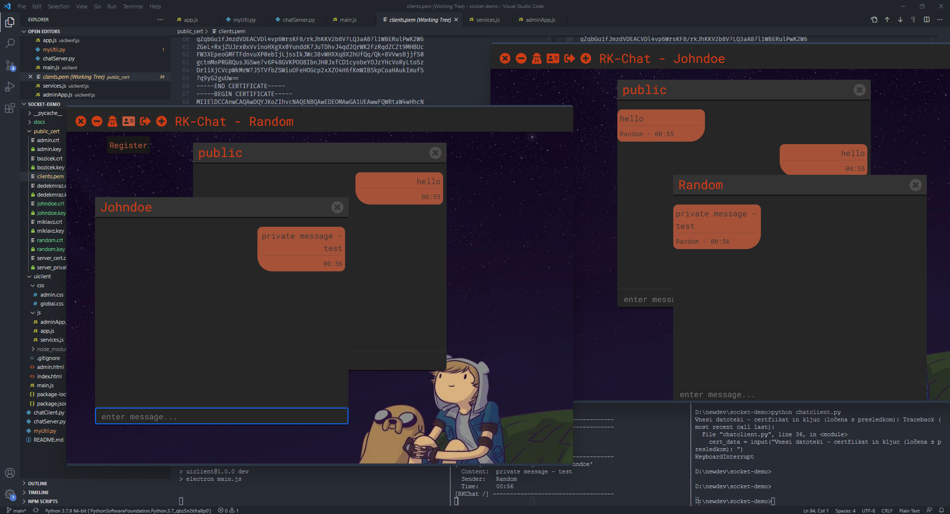
Task: Switch to the adminApp.js tab
Action: [x=540, y=20]
